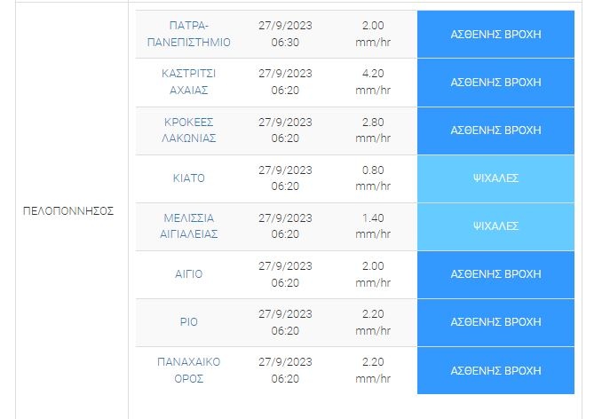610x419 pixels.
Task: Click the ΚΑΣΤΡΙΤΣΙ ΑΧΑΙΑΣ station name
Action: (x=187, y=82)
